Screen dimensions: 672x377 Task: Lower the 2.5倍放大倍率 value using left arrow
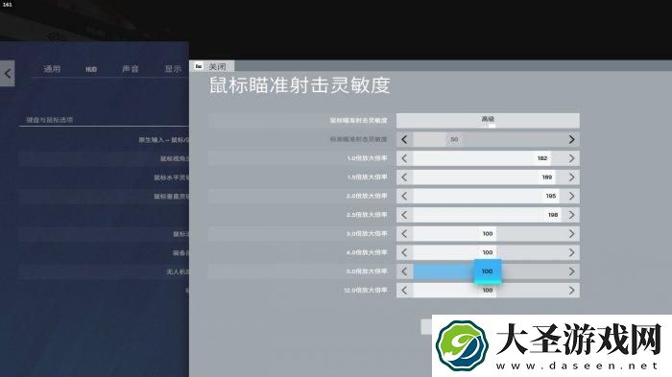(404, 215)
